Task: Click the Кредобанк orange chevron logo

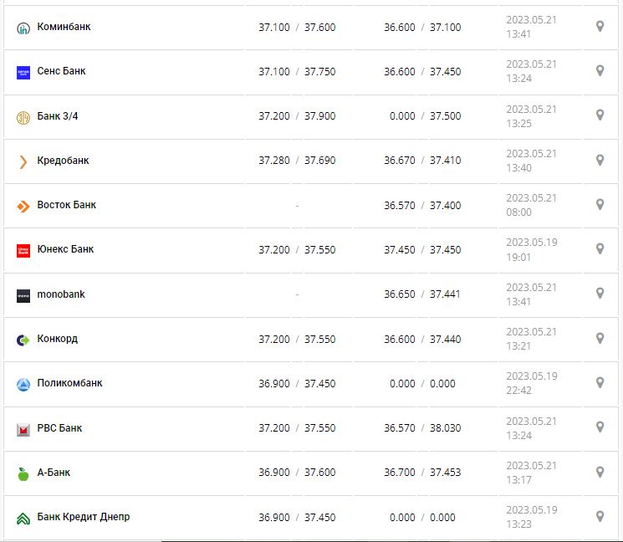Action: 23,161
